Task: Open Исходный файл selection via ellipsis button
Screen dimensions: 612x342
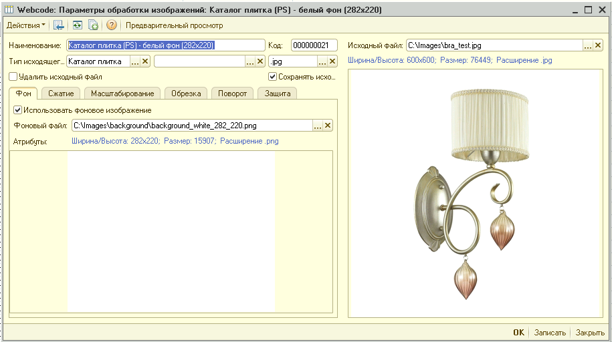Action: coord(588,45)
